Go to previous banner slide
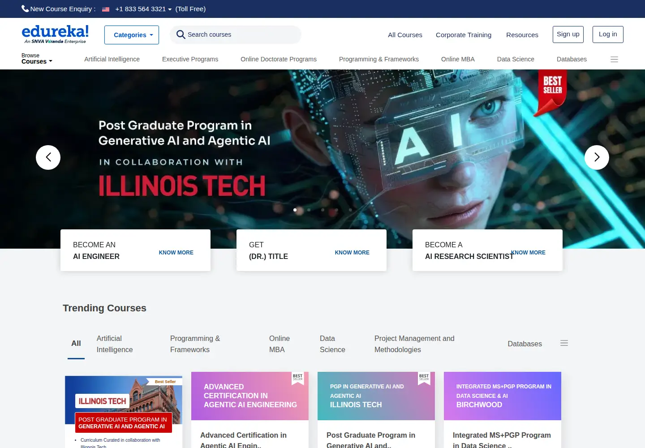Viewport: 645px width, 448px height. (48, 157)
